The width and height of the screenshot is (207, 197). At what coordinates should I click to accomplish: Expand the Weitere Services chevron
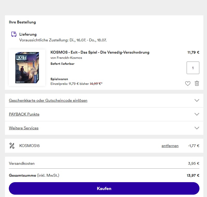197,128
